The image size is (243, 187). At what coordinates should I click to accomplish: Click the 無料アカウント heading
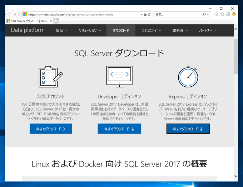click(51, 96)
